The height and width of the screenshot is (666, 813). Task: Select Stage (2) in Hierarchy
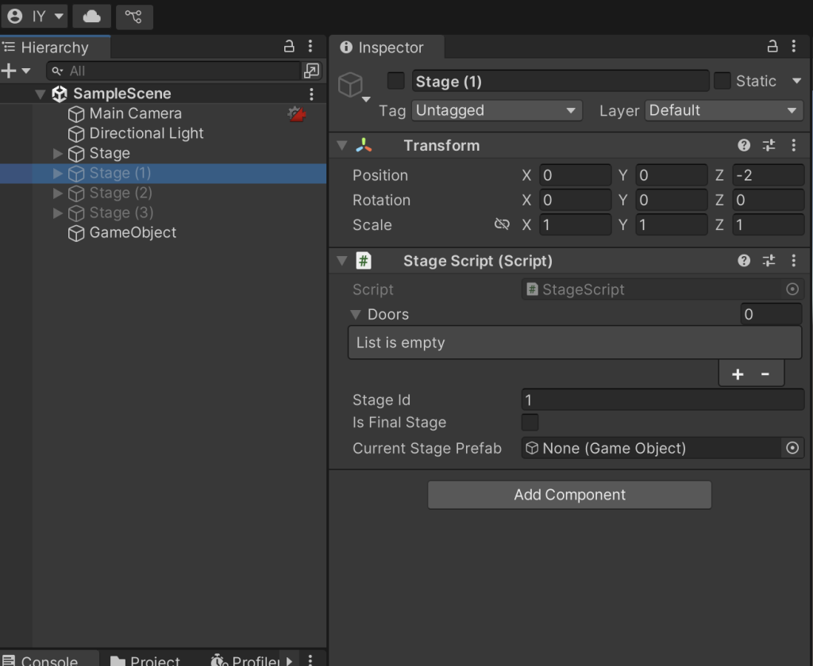121,193
